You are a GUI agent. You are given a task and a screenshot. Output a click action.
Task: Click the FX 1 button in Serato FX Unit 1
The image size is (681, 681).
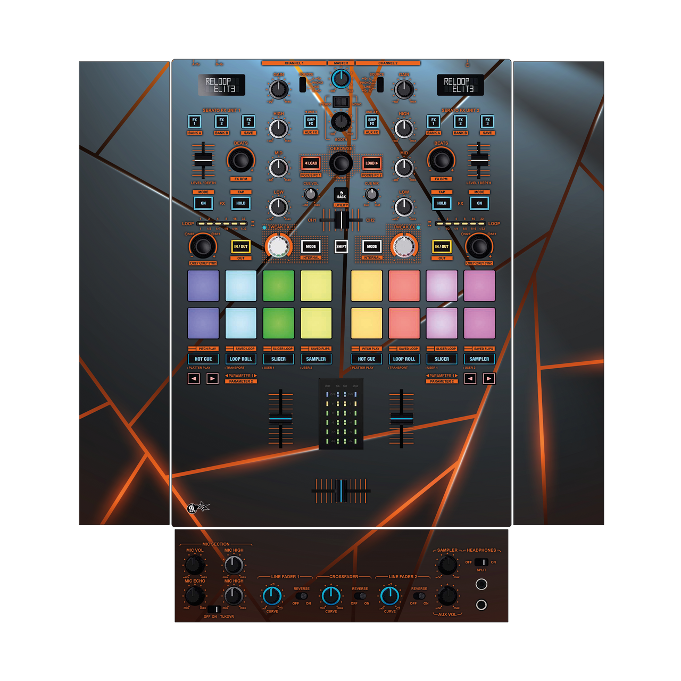point(195,121)
